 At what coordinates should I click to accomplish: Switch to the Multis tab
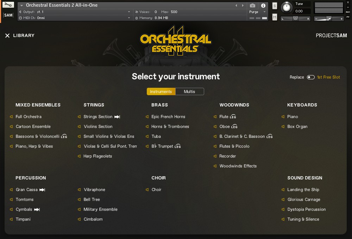pyautogui.click(x=190, y=91)
